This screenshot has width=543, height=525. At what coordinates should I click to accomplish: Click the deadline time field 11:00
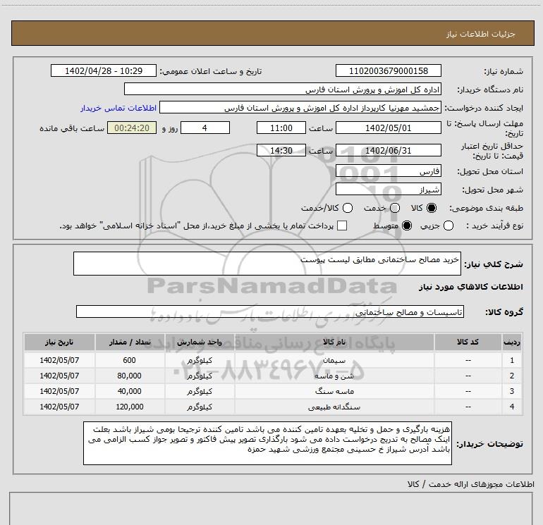(281, 128)
